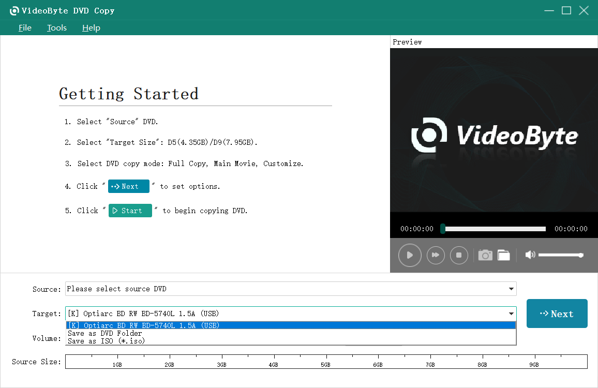Screen dimensions: 598x388
Task: Open the Help menu
Action: (x=91, y=28)
